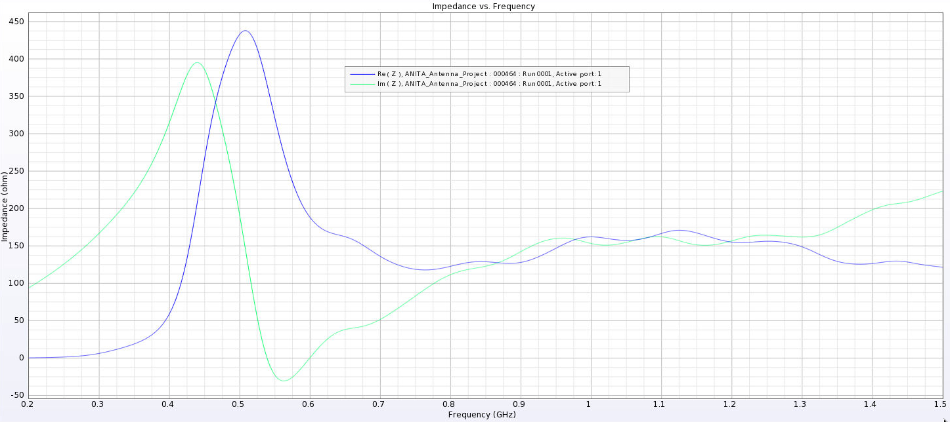
Task: Click the peak of the blue Re(Z) curve
Action: (x=245, y=31)
